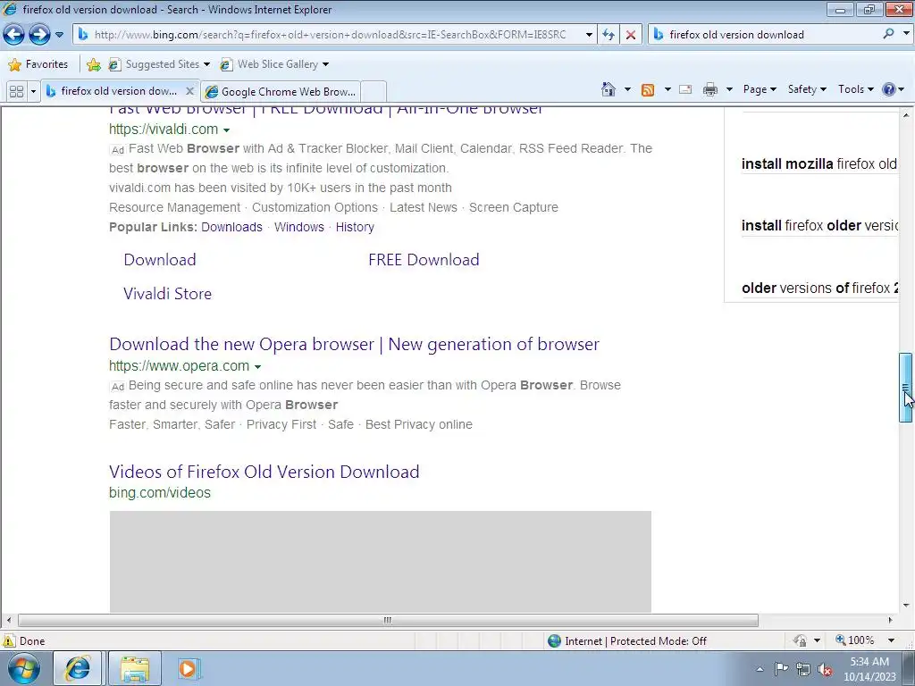Click the address bar URL field
The width and height of the screenshot is (915, 686).
point(330,35)
